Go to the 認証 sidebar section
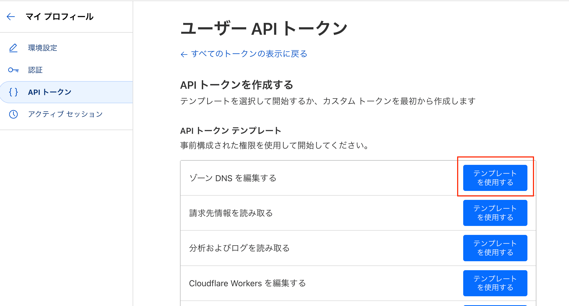569x306 pixels. (35, 70)
